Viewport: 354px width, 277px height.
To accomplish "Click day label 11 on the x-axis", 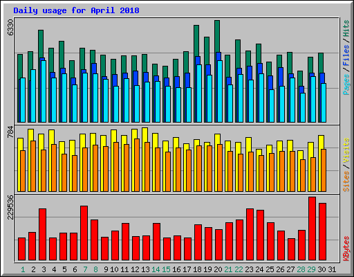I will pyautogui.click(x=124, y=269).
